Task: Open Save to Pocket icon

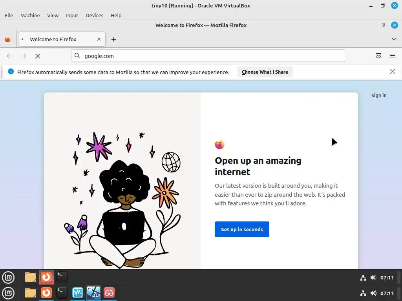Action: 378,56
